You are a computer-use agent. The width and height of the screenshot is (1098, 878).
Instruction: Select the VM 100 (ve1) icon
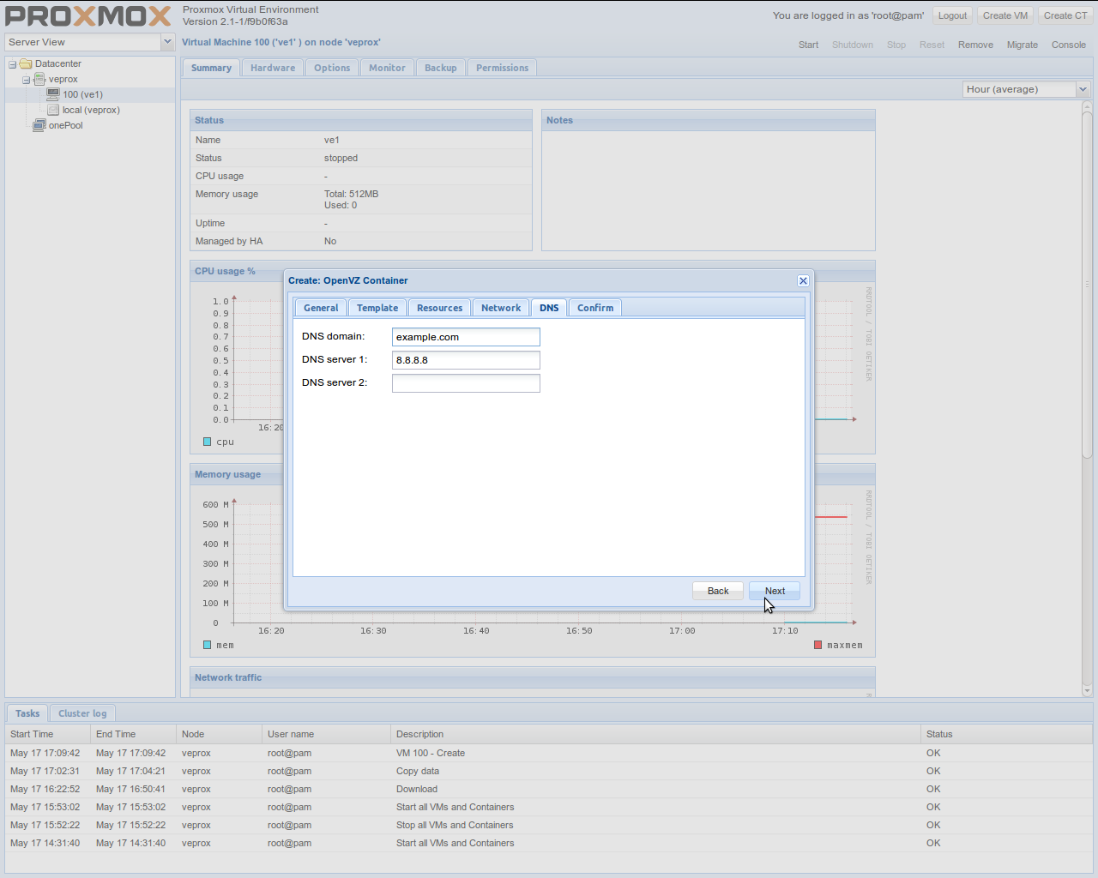[x=52, y=94]
